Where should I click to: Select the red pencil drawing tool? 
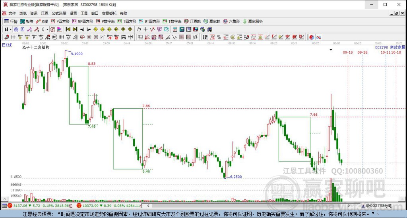point(6,37)
